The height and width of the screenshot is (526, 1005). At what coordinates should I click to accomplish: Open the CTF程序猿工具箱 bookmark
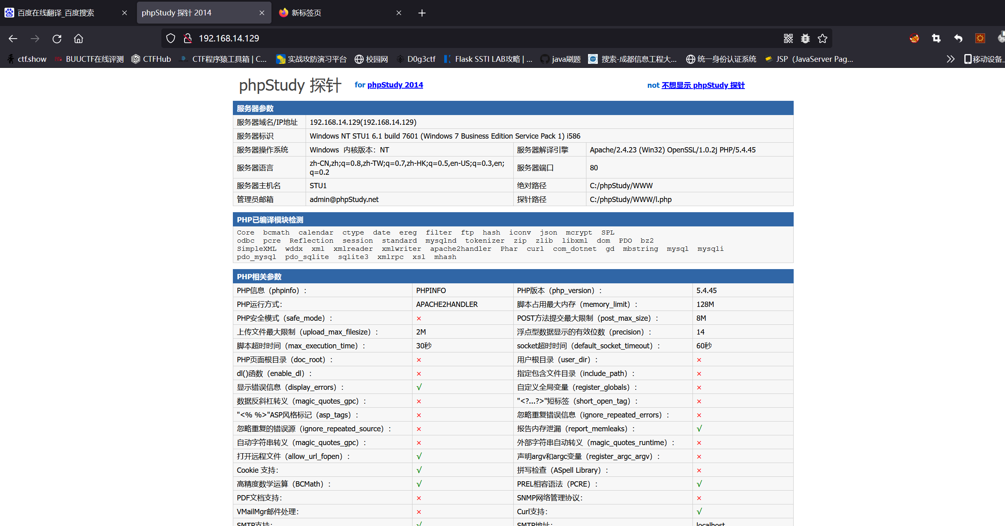click(x=223, y=59)
